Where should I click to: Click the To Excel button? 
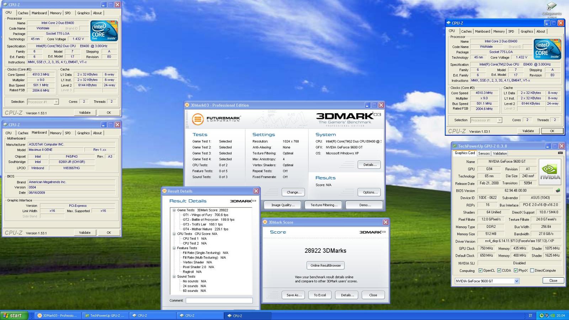pyautogui.click(x=320, y=295)
